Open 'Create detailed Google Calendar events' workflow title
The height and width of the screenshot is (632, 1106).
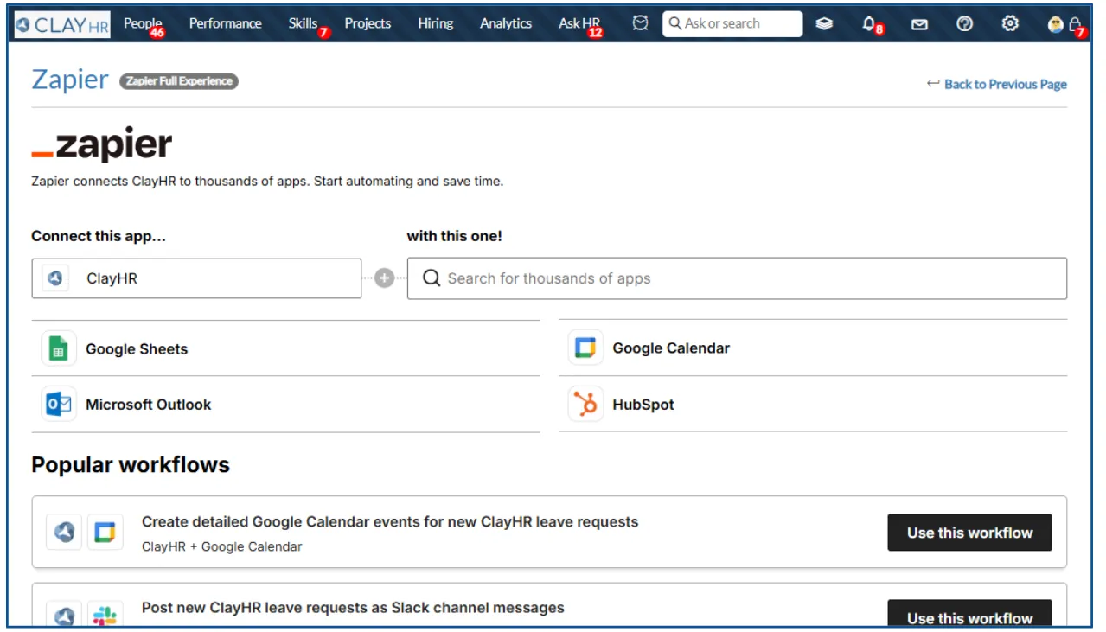coord(390,522)
